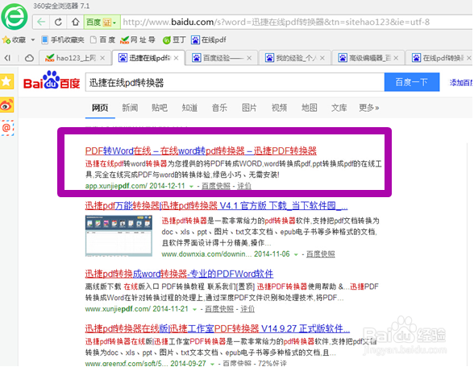Click the yellow star sidebar icon

tap(6, 81)
